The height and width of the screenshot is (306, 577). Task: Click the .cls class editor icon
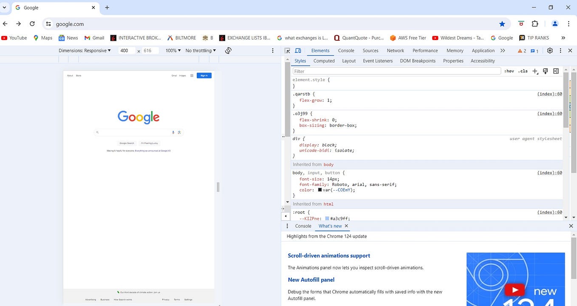click(522, 71)
